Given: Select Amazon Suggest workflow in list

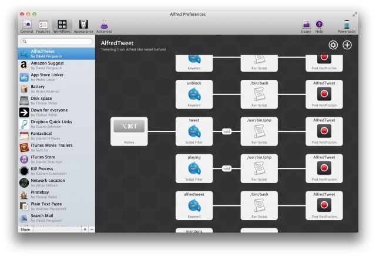Looking at the screenshot, I should click(x=56, y=65).
